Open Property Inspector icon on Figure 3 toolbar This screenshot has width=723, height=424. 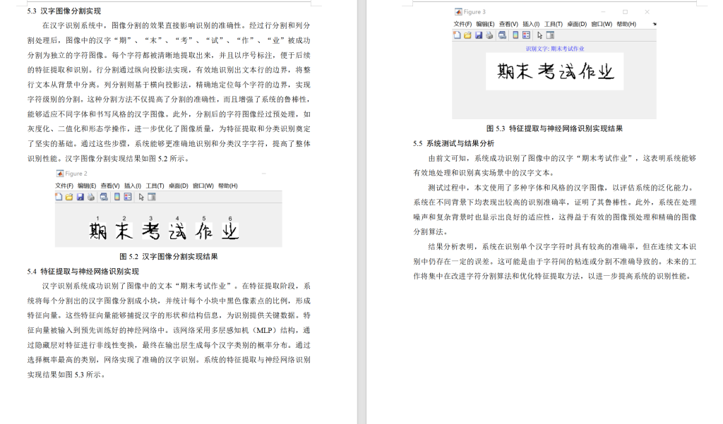click(x=550, y=35)
